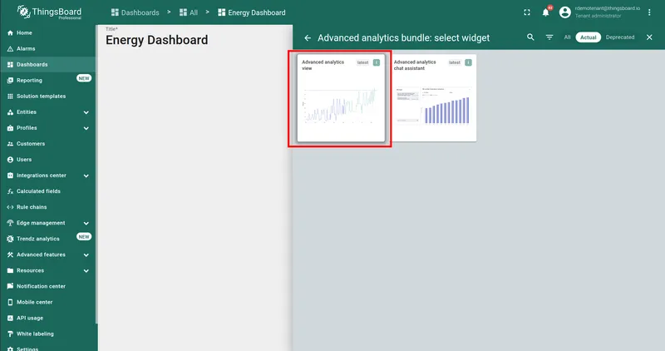Close the select widget panel
665x351 pixels.
click(x=649, y=37)
